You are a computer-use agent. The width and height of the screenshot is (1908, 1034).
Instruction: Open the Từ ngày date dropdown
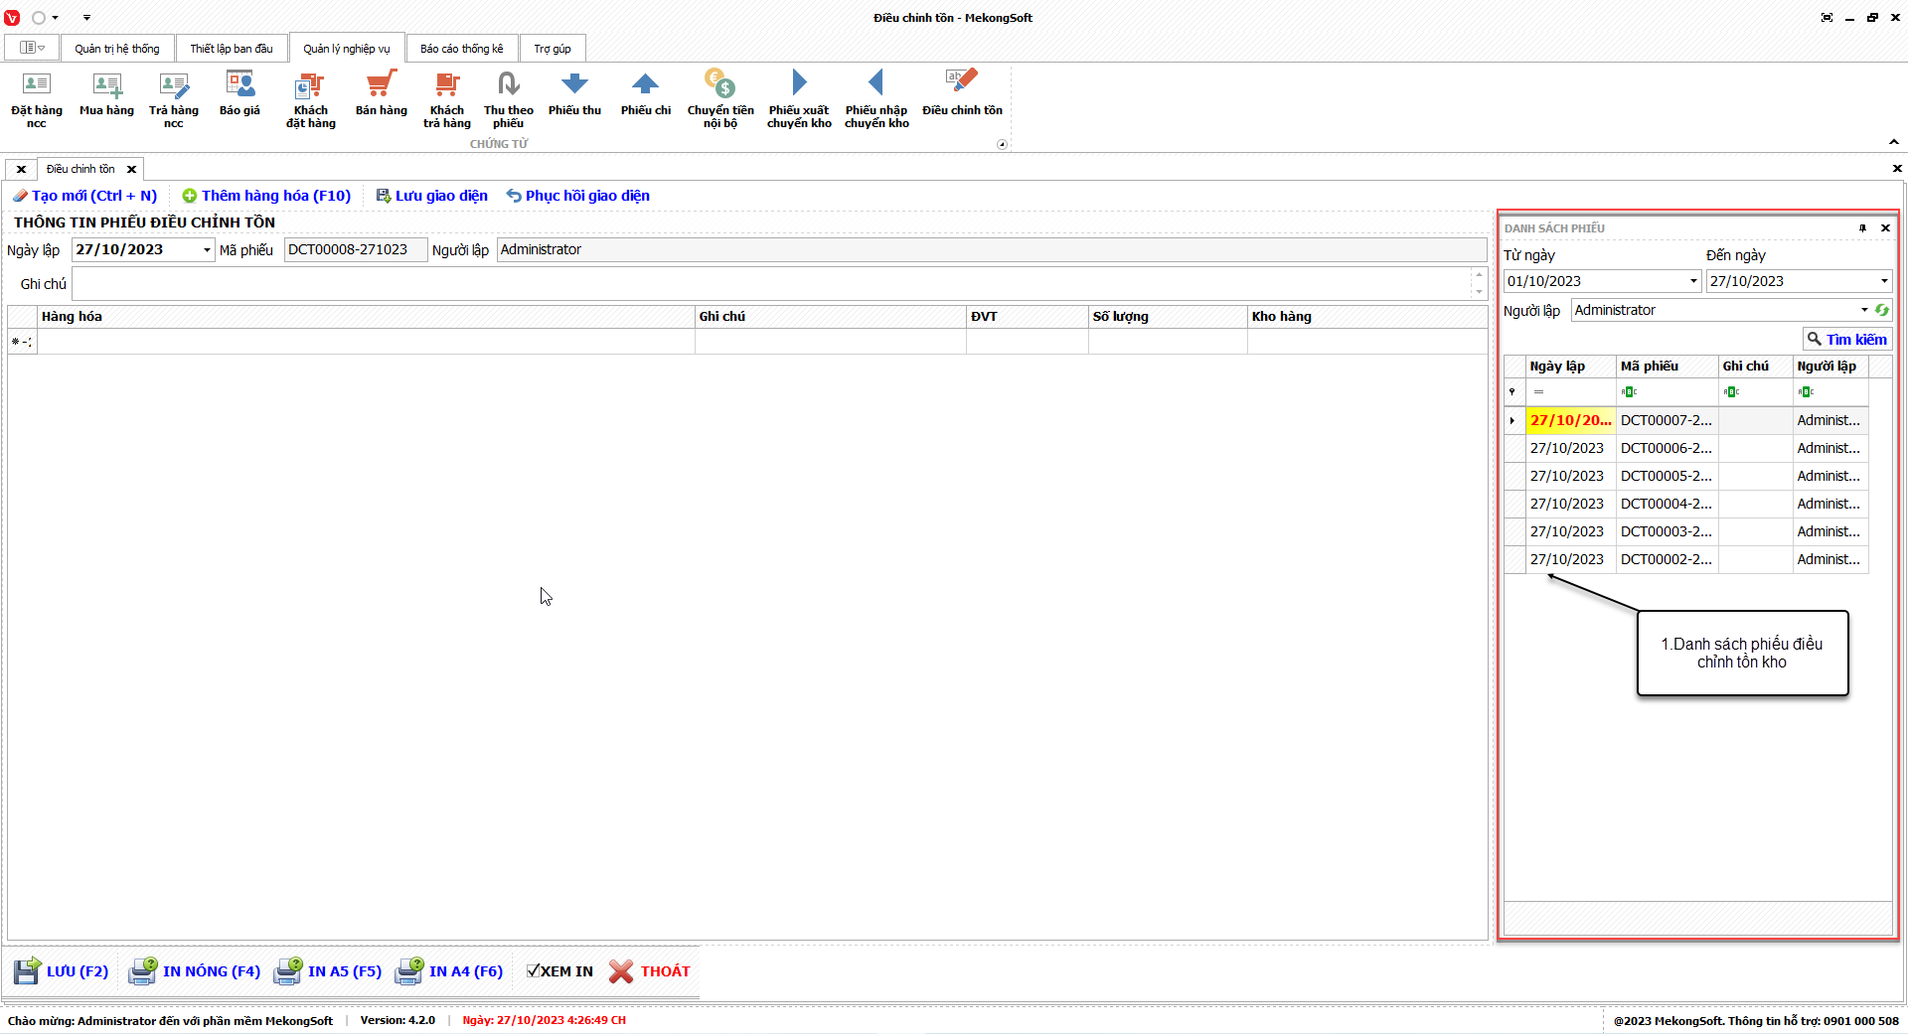1693,282
